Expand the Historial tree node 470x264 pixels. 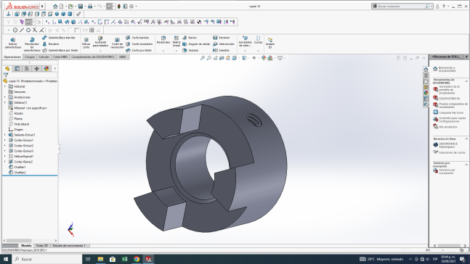(5, 86)
